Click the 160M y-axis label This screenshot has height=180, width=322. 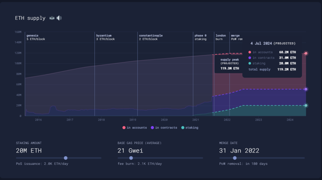18,32
